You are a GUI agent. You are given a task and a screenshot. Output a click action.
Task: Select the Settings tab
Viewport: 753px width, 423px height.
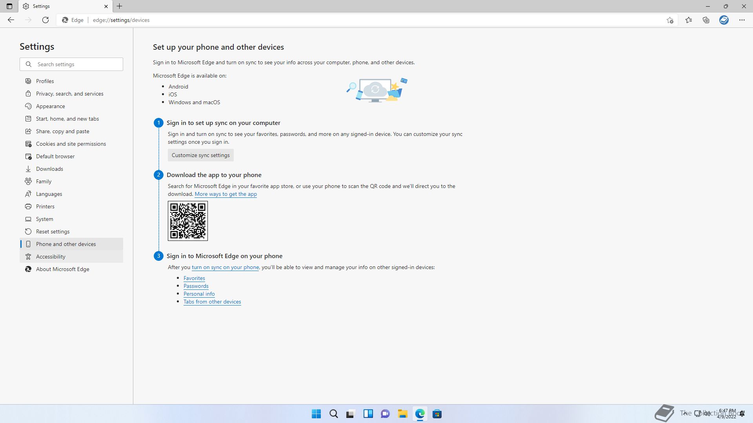click(x=65, y=6)
